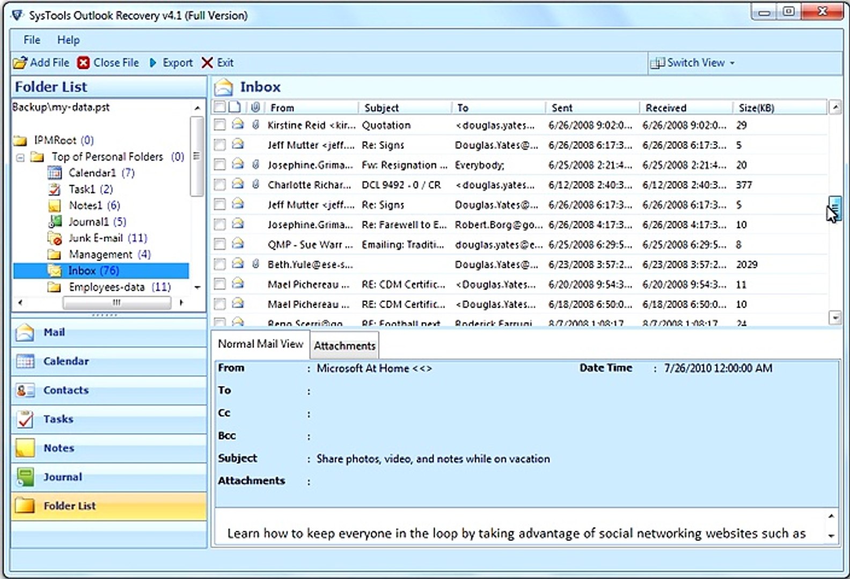
Task: Click the attachment paperclip on Kirstine Reid row
Action: pyautogui.click(x=256, y=125)
